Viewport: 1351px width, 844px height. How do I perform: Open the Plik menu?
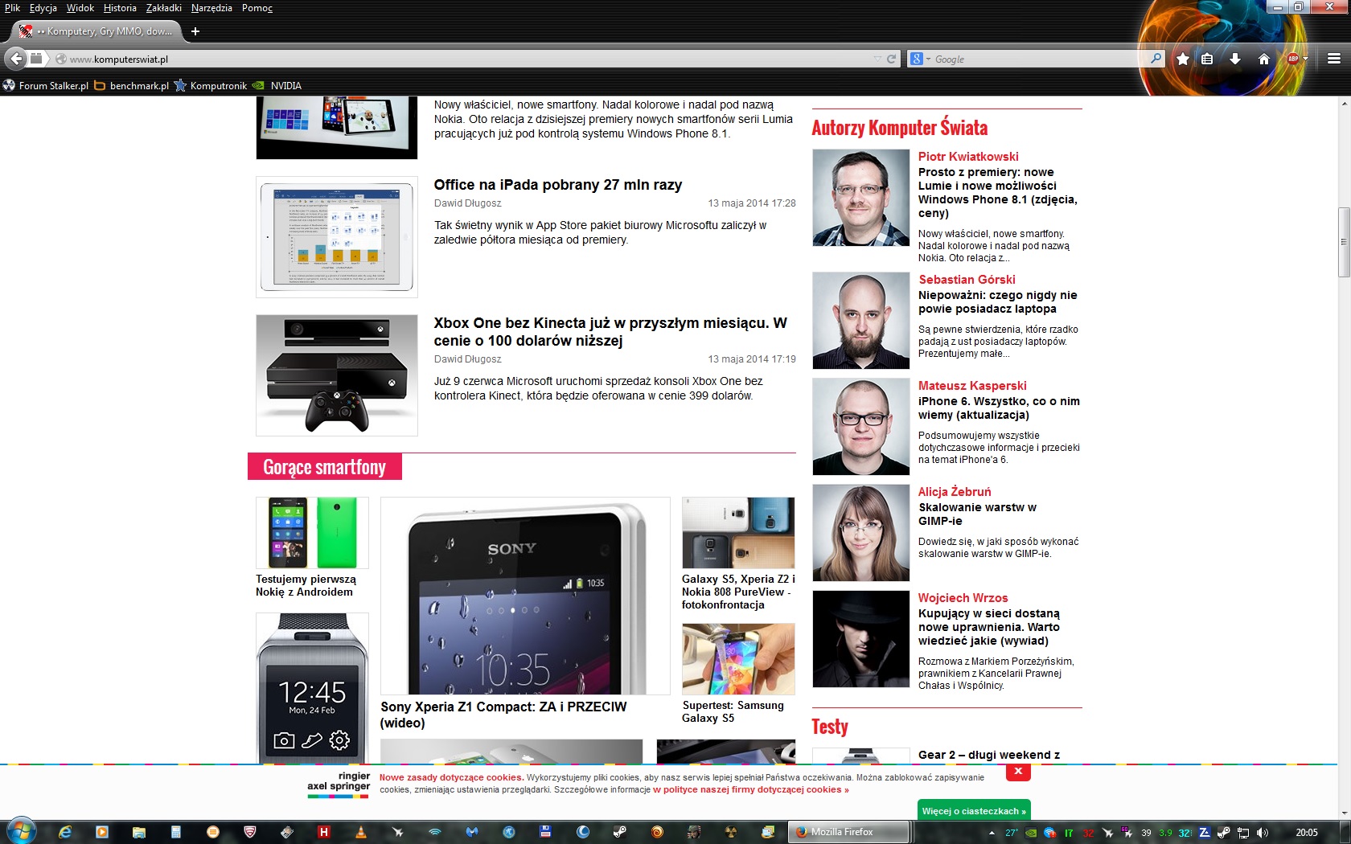[12, 8]
